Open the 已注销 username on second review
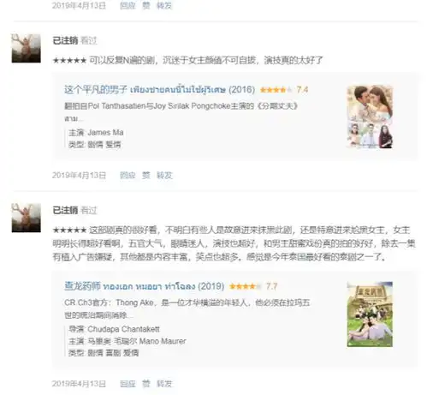Screen dimensions: 427x395 (x=65, y=210)
